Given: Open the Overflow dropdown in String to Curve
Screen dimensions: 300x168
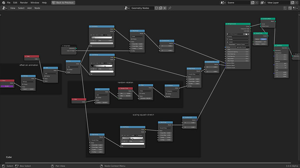Looking at the screenshot, I should [238, 36].
